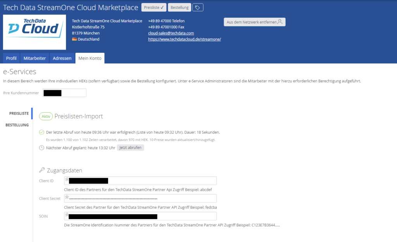Click the Zugangsdaten heading text
The width and height of the screenshot is (397, 242).
coord(64,170)
